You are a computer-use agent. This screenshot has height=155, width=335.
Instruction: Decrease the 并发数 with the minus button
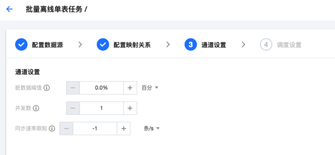click(x=73, y=108)
